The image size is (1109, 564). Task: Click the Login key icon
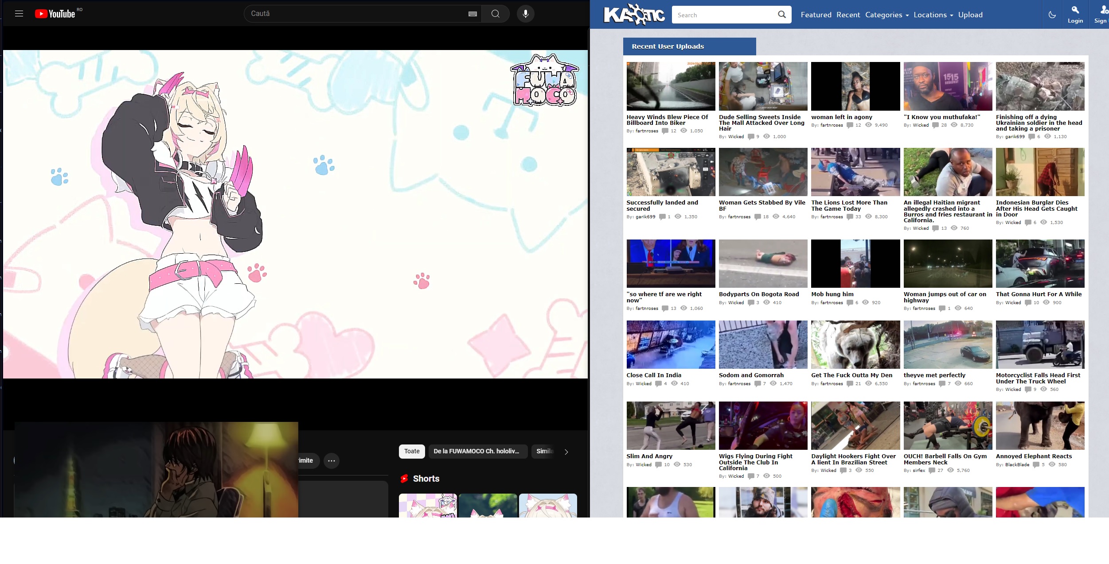click(x=1075, y=10)
